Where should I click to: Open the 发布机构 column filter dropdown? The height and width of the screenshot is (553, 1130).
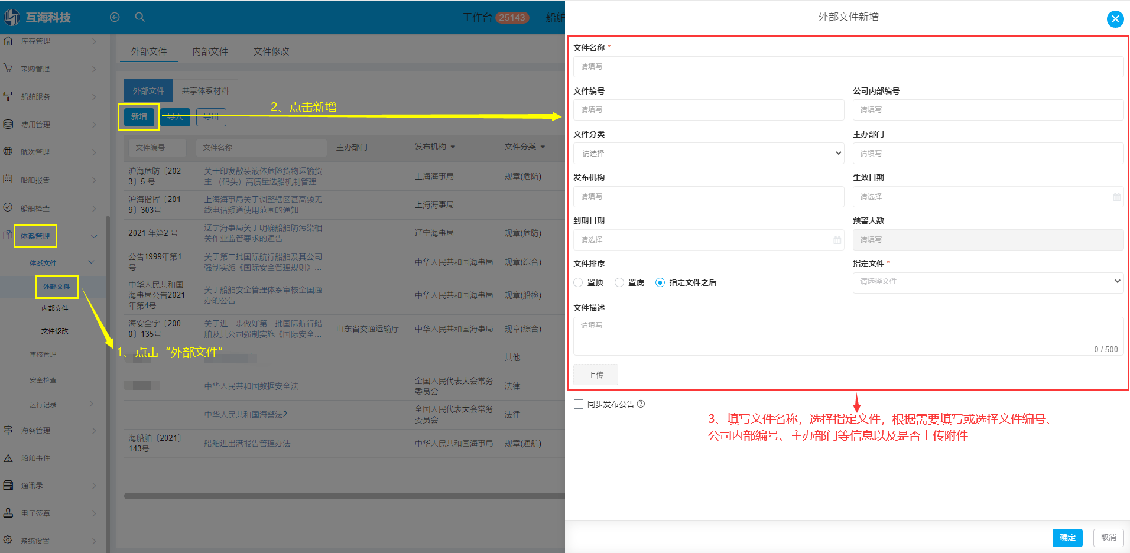point(453,147)
